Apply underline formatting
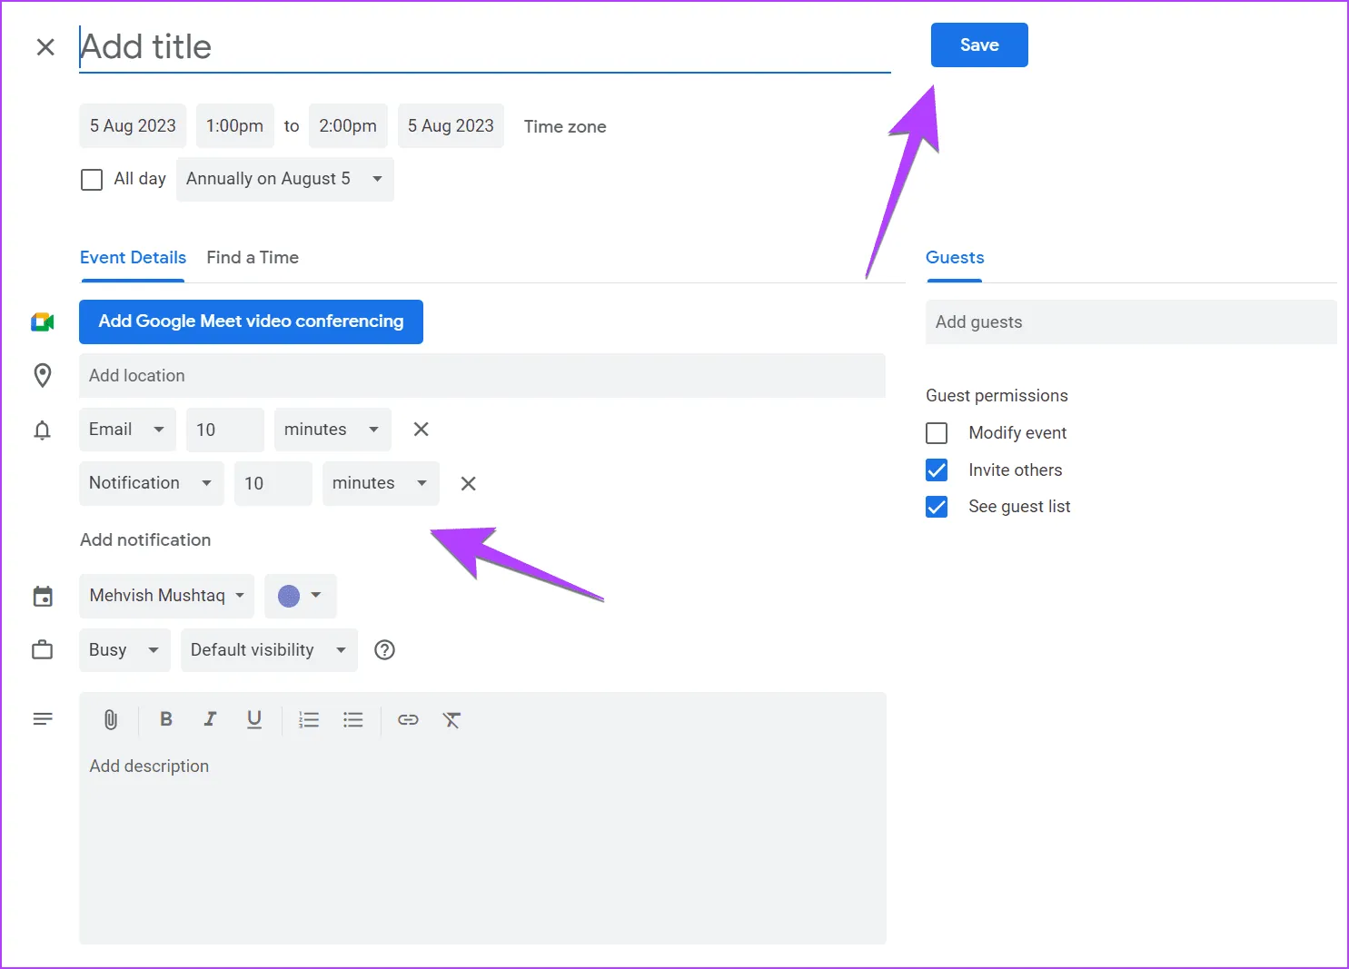This screenshot has width=1349, height=969. pyautogui.click(x=254, y=719)
